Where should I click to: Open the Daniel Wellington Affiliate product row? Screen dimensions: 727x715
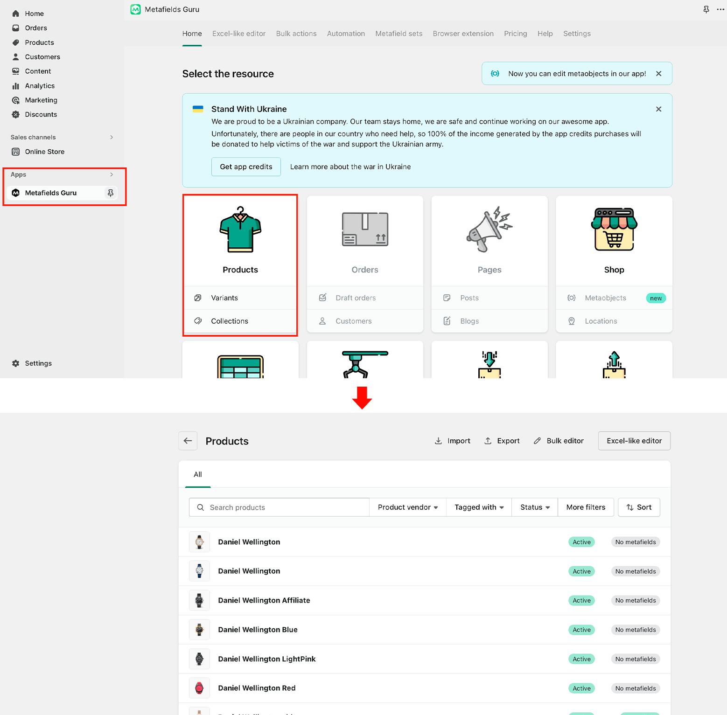425,600
